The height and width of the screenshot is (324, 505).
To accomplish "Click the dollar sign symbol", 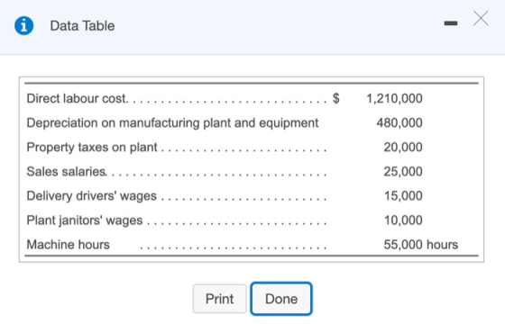I will pyautogui.click(x=335, y=98).
